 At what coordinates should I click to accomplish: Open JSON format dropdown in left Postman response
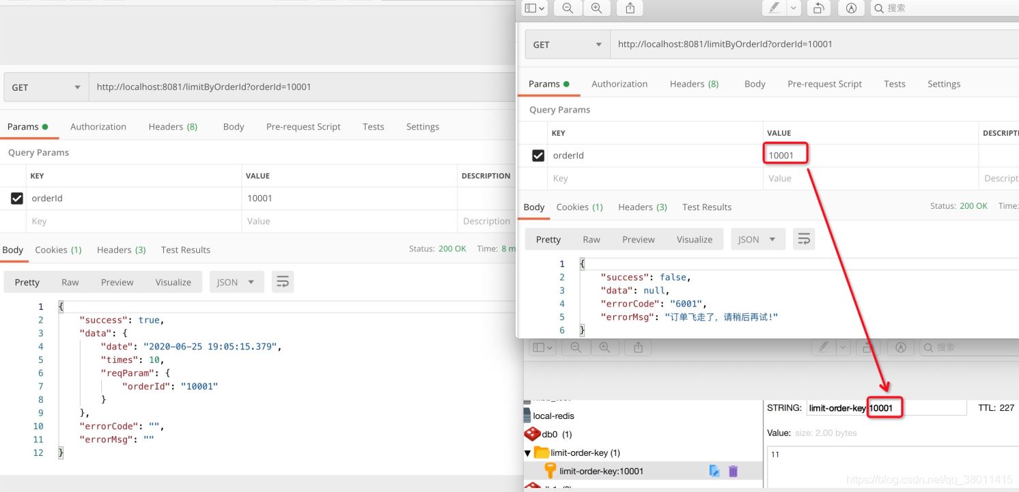click(236, 282)
